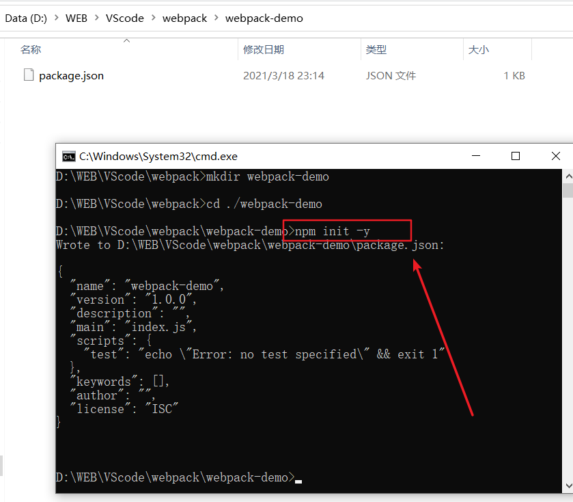Click the mkdir webpack-demo command line
The height and width of the screenshot is (502, 573).
click(x=192, y=176)
